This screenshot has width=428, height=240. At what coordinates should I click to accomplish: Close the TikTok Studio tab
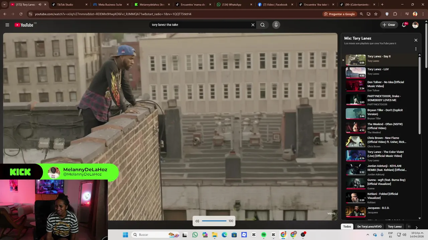86,5
